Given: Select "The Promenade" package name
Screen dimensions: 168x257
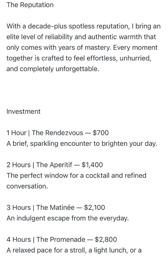Looking at the screenshot, I should coord(61,239).
